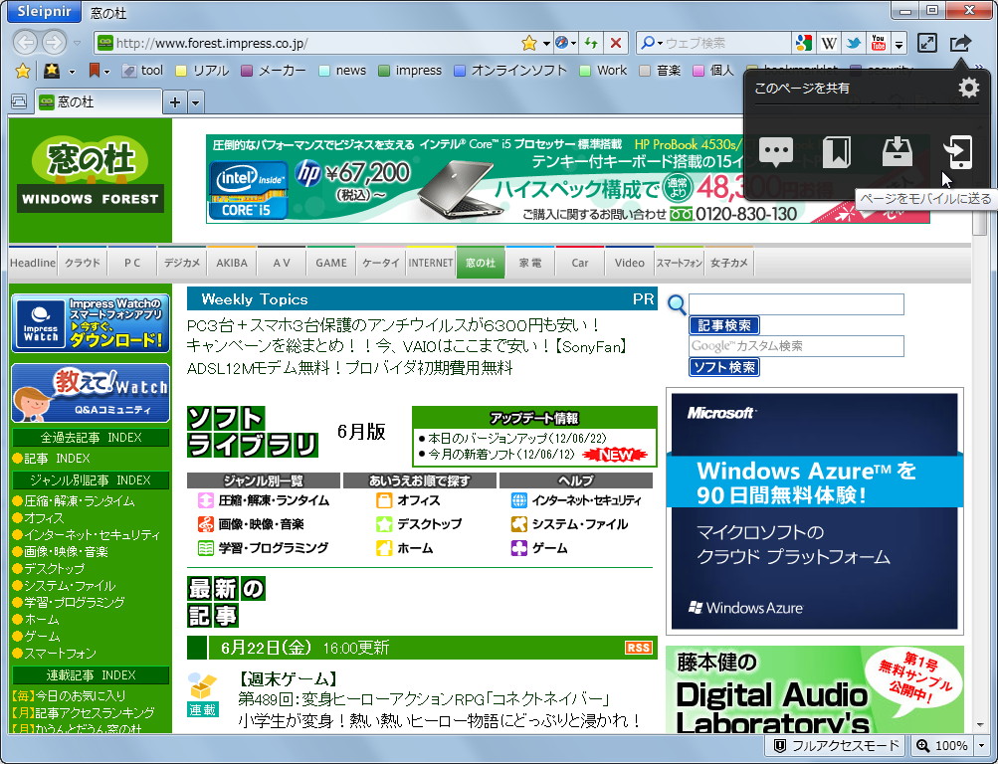Send the page to mobile via share panel
Screen dimensions: 998x764
click(958, 152)
